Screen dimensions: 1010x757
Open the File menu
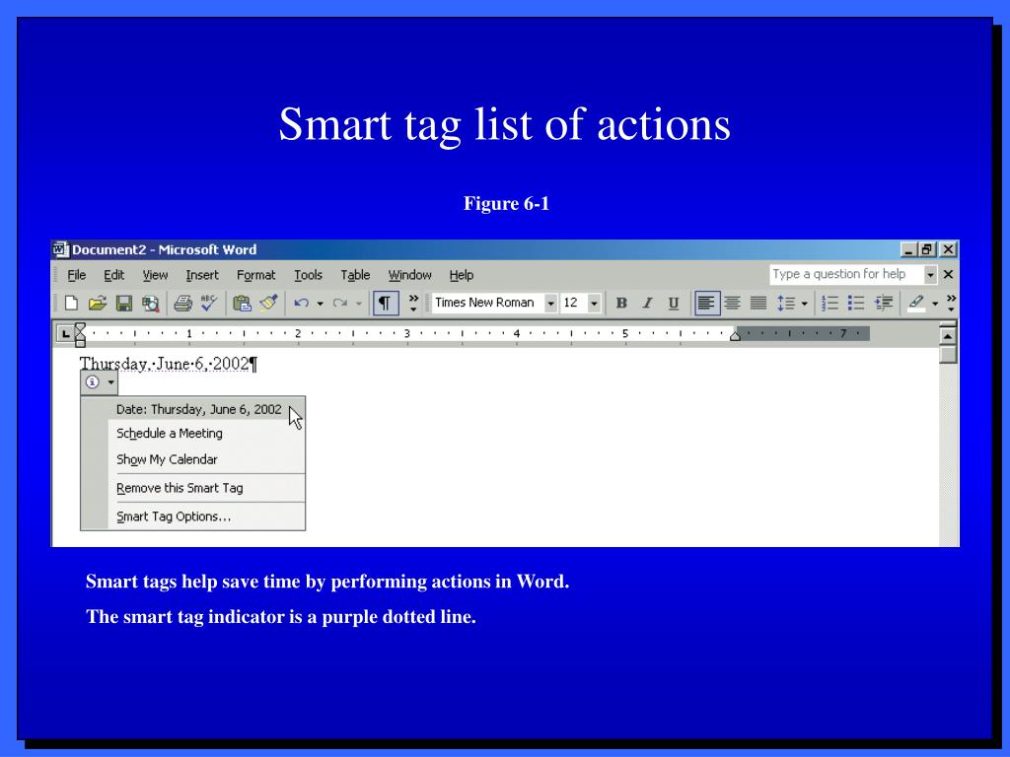[x=77, y=275]
